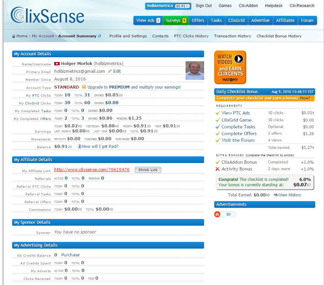Click the info icon before How will I get Paid
324x285 pixels.
(x=79, y=146)
